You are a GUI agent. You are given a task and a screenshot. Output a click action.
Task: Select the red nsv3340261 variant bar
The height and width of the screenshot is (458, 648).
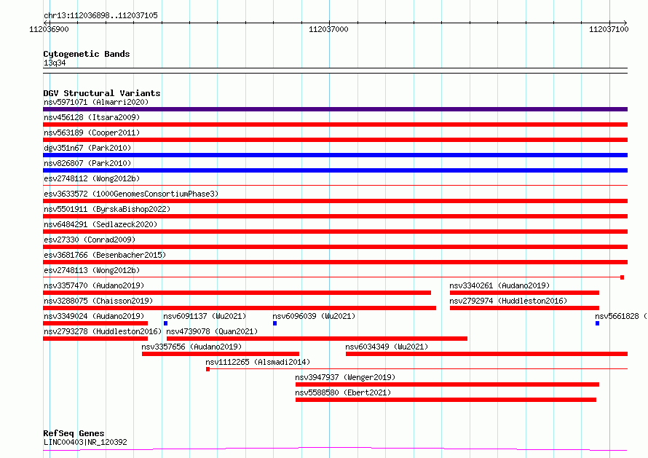[524, 293]
